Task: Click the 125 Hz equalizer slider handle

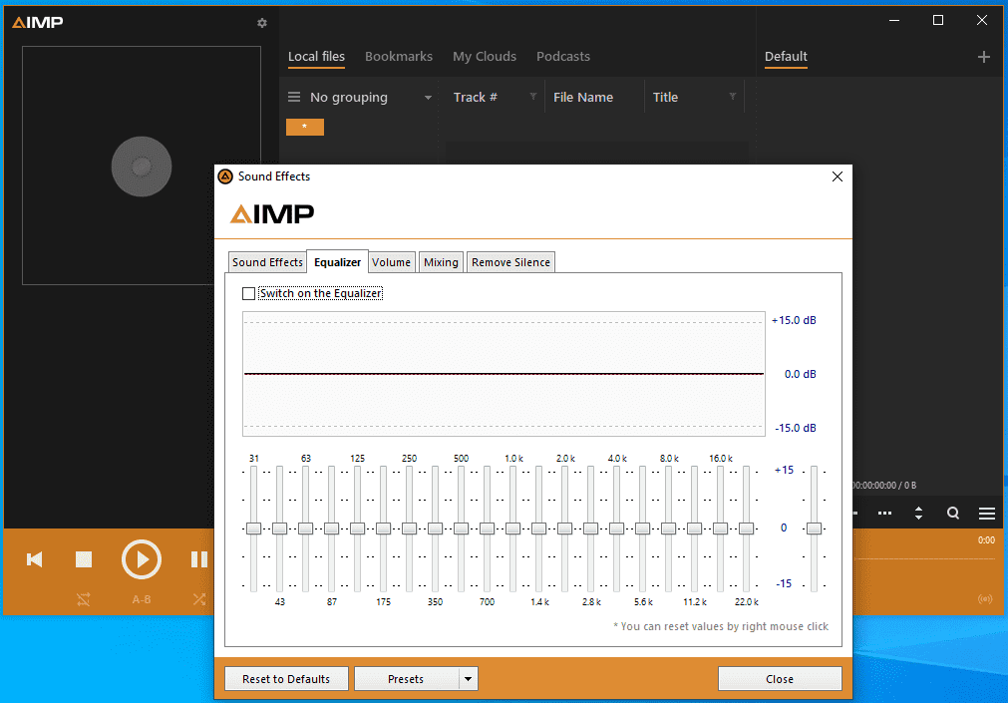Action: click(357, 528)
